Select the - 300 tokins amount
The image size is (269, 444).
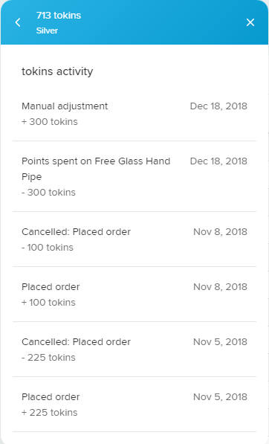[48, 193]
